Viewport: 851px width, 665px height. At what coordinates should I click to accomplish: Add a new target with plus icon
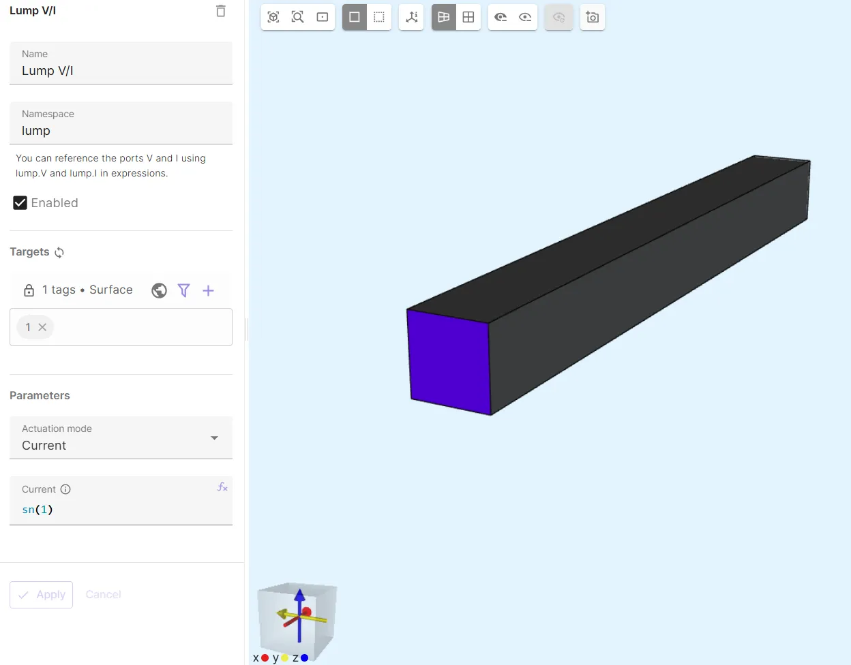click(209, 291)
